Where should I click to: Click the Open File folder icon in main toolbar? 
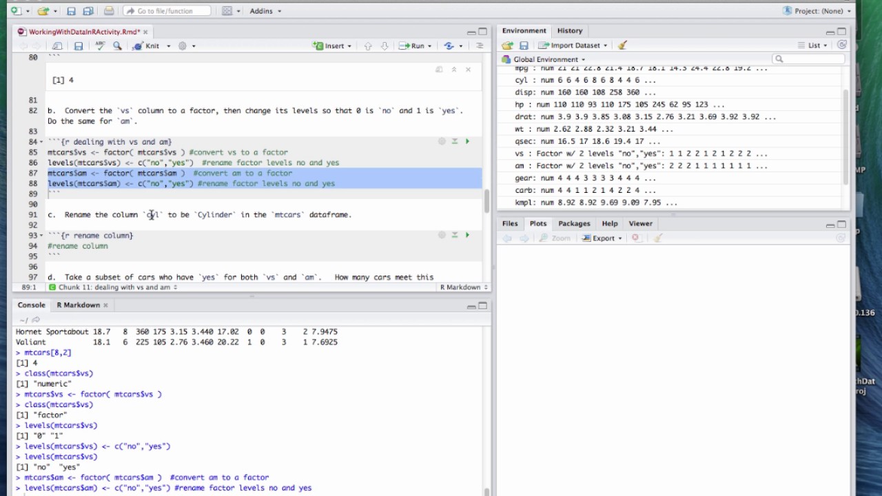(43, 11)
